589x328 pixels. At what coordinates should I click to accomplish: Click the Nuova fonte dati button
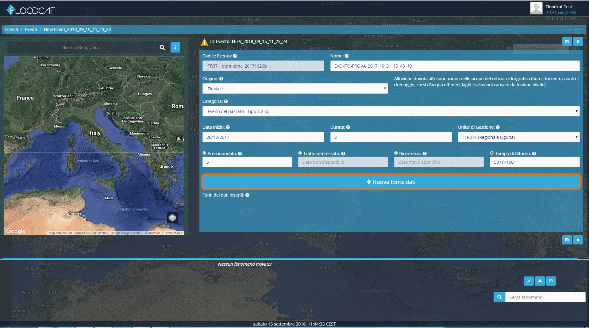pos(391,182)
